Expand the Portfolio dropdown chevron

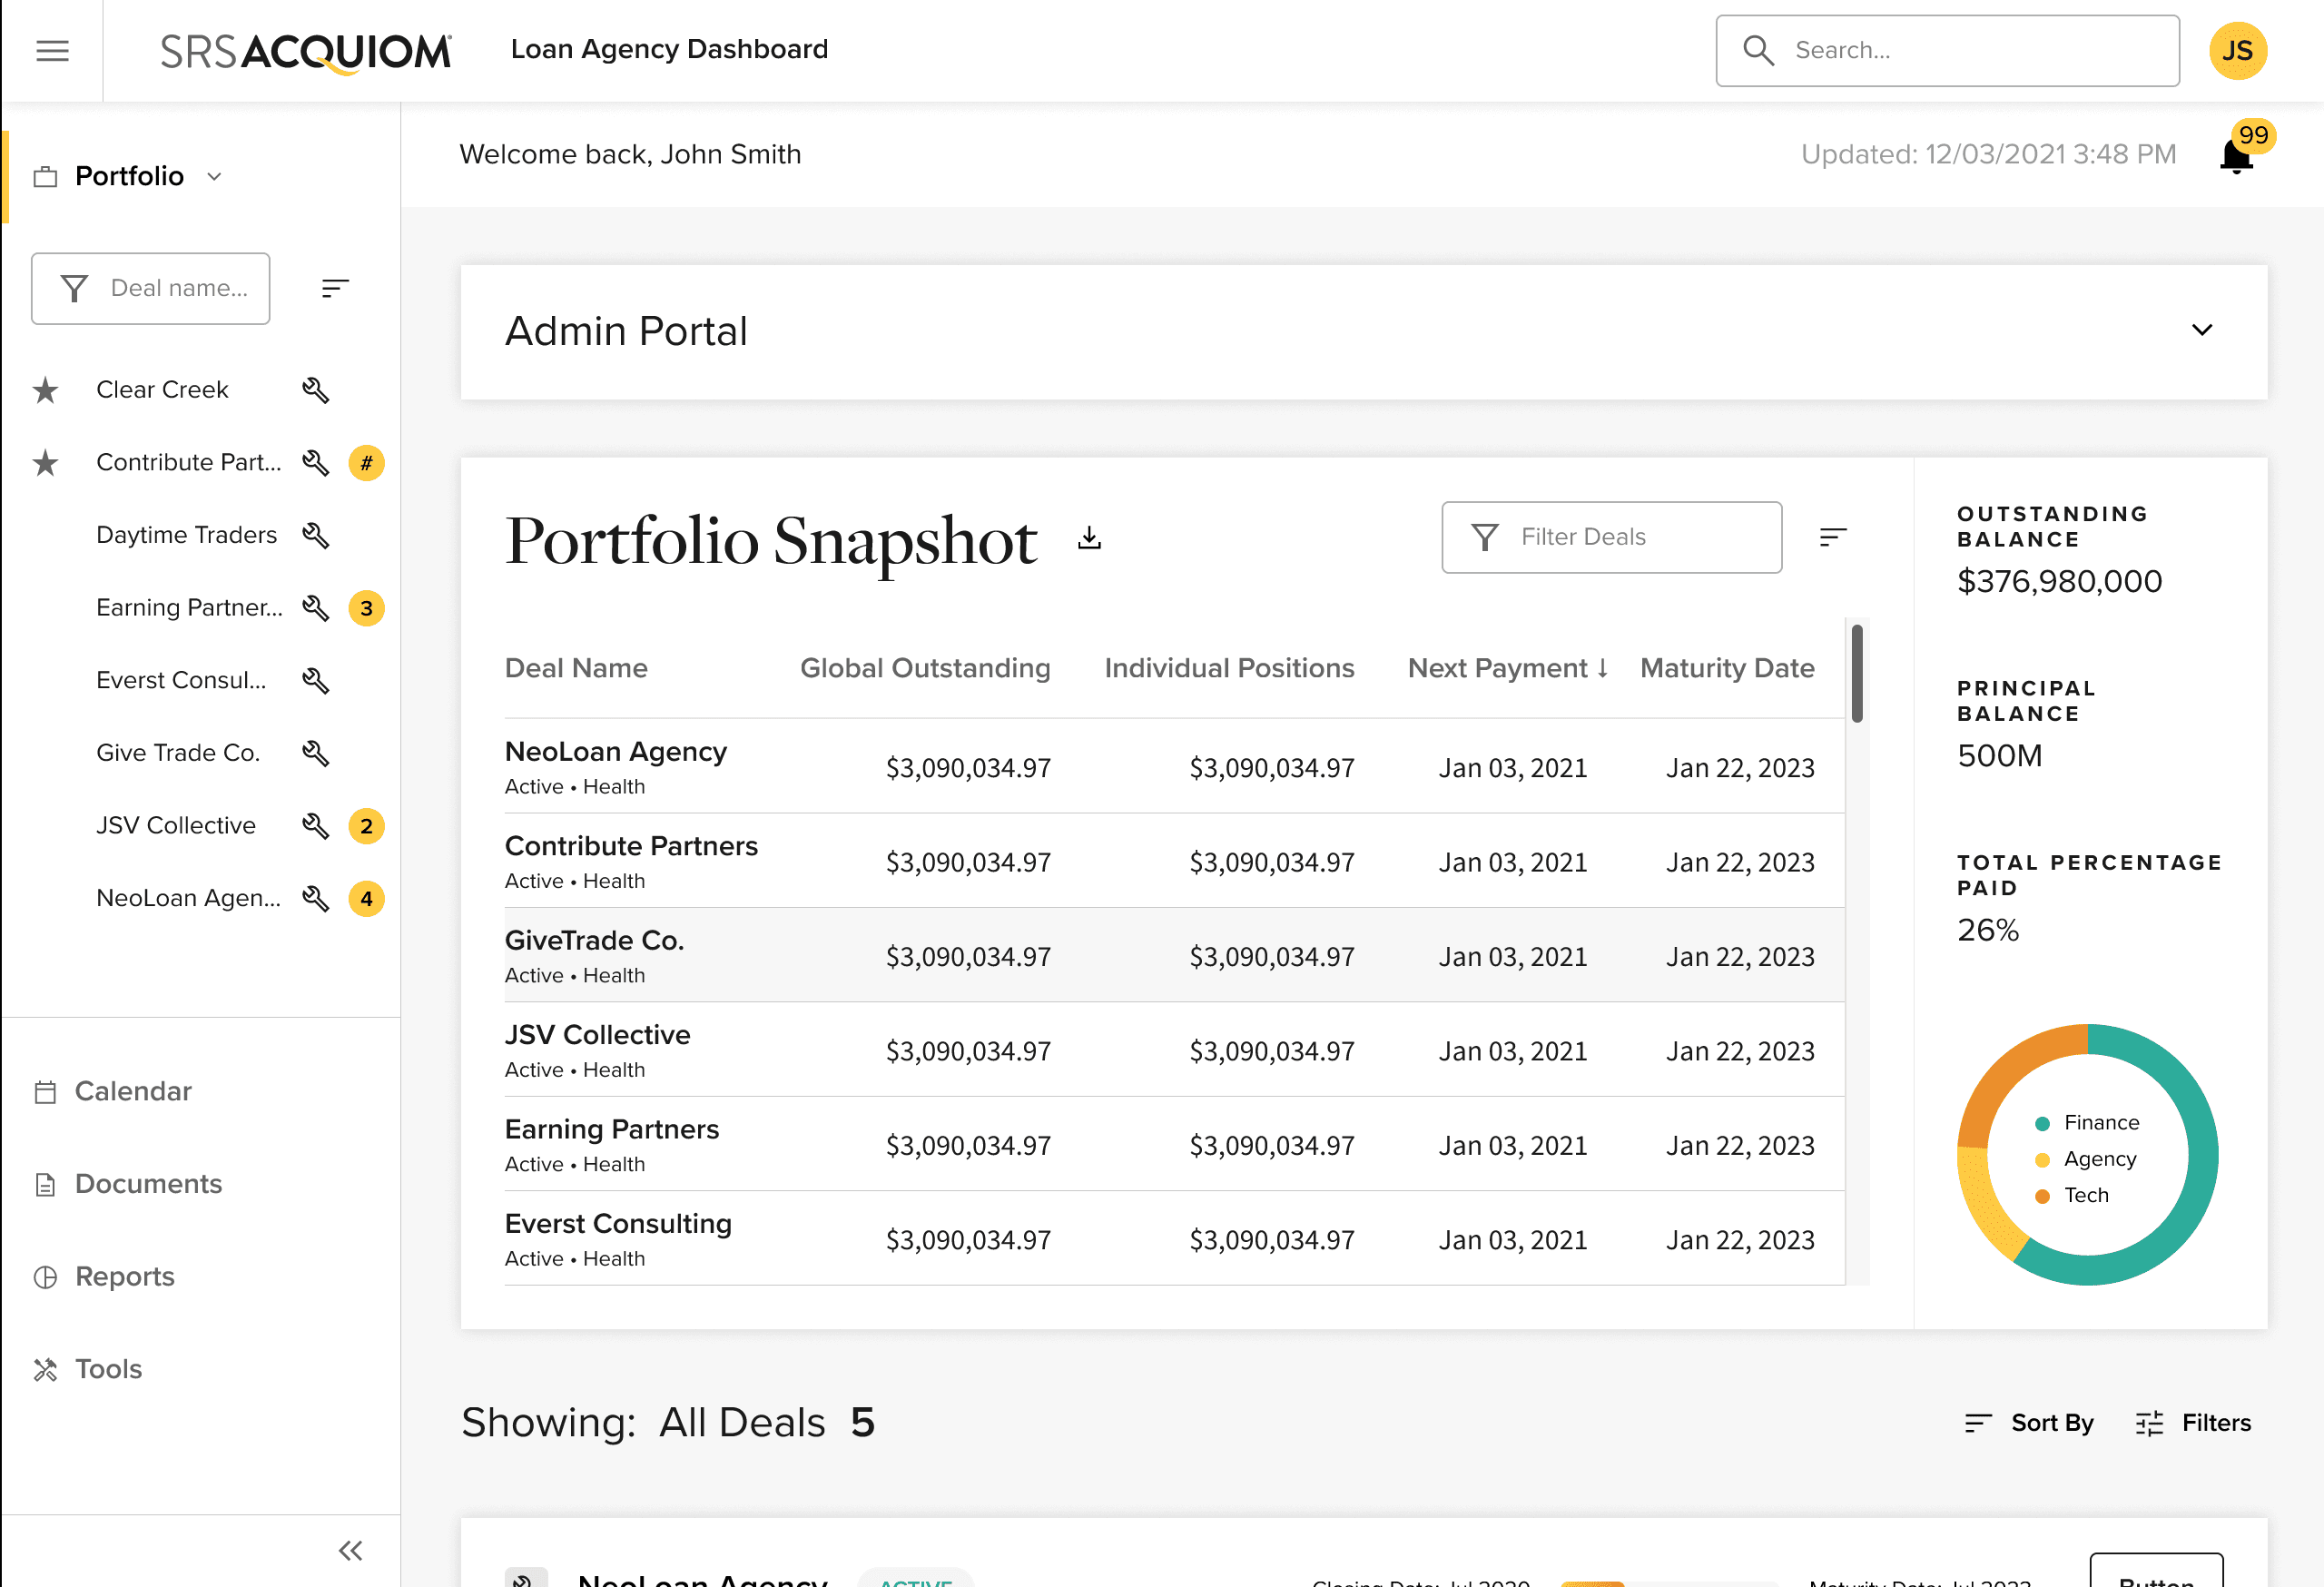point(214,177)
